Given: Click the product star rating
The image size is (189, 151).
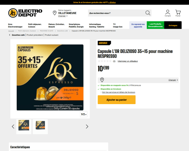Looking at the screenshot, I should click(105, 61).
